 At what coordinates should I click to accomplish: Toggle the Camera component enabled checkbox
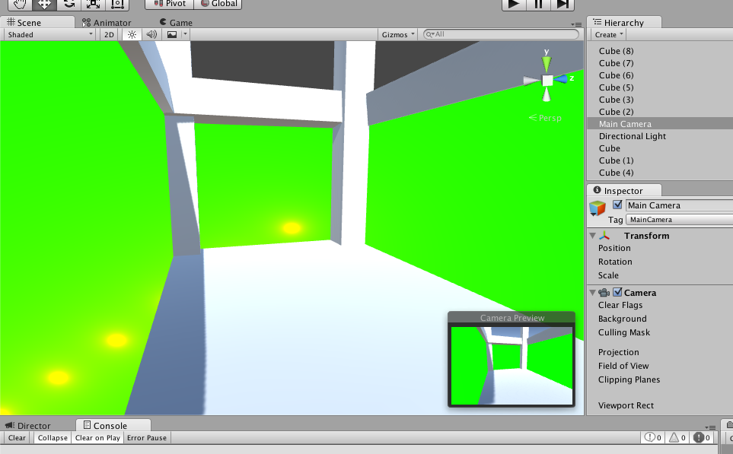(x=617, y=292)
